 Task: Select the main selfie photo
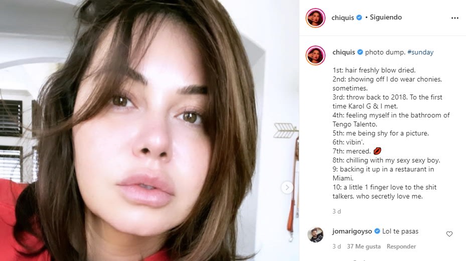(x=149, y=130)
